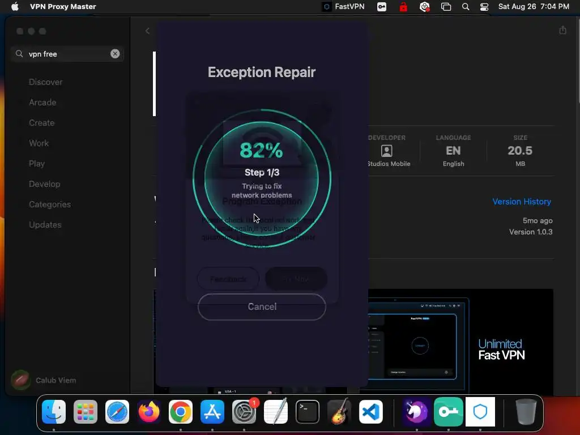Open the green key VPN app in the Dock
Viewport: 580px width, 435px height.
pos(449,412)
